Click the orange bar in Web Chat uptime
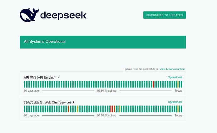This screenshot has width=217, height=133. (x=69, y=109)
